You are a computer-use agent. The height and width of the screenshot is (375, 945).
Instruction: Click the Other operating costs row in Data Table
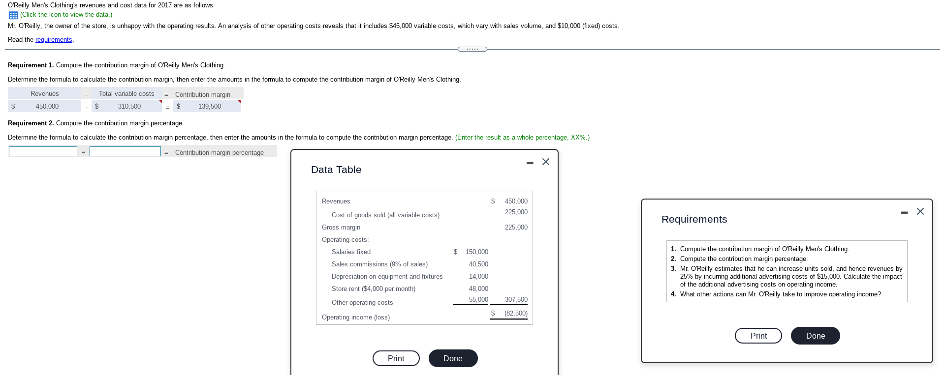pos(362,302)
